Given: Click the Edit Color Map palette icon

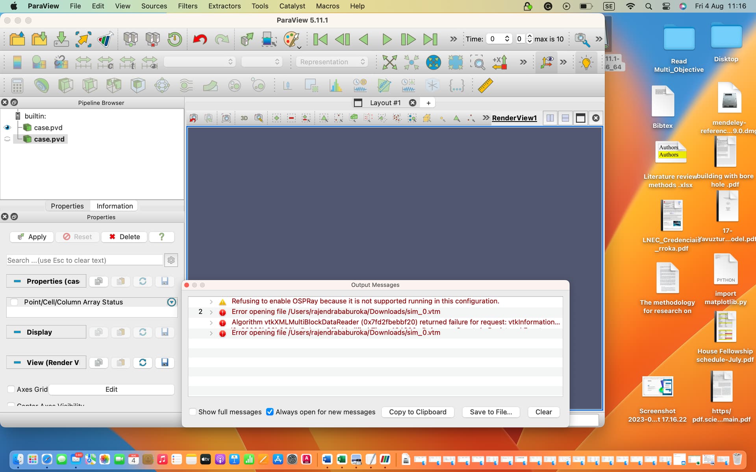Looking at the screenshot, I should pyautogui.click(x=291, y=39).
